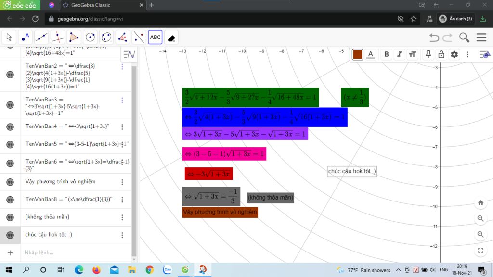
Task: Select the brown 'Vậy phương trình vô nghiệm' label
Action: click(220, 212)
